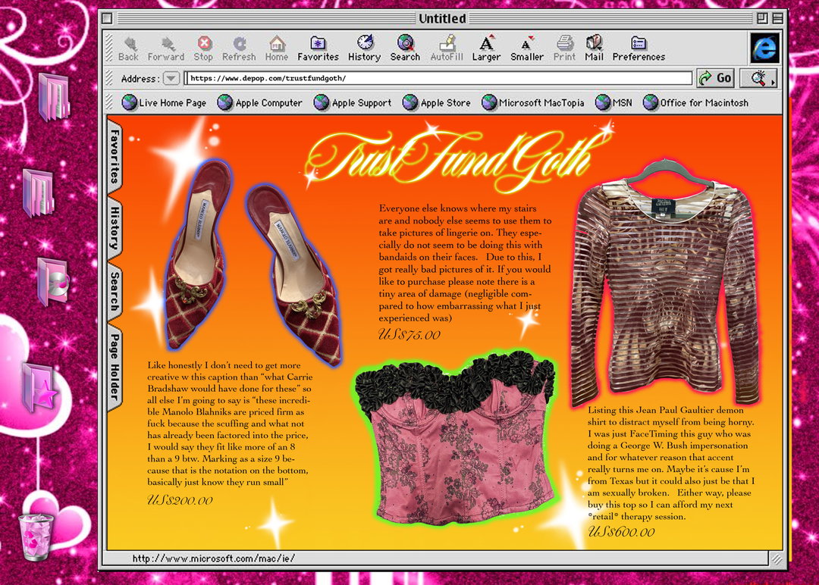Image resolution: width=819 pixels, height=585 pixels.
Task: Click the pink corset top photo
Action: (454, 437)
